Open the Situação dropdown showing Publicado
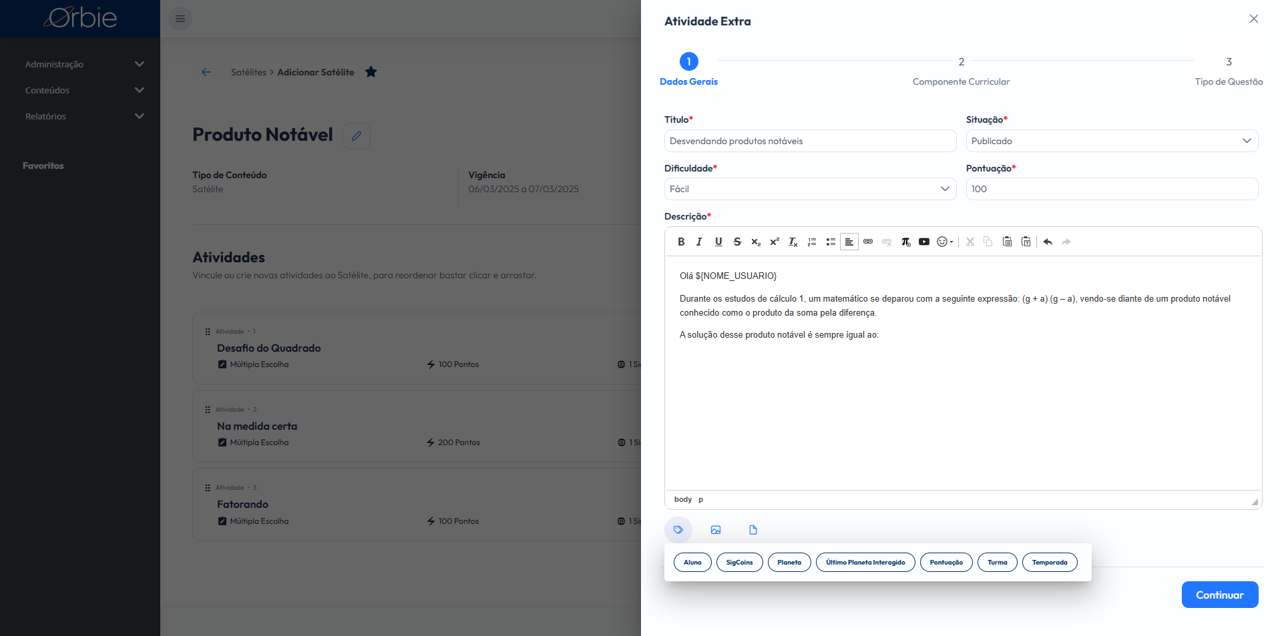This screenshot has height=636, width=1282. click(x=1112, y=141)
